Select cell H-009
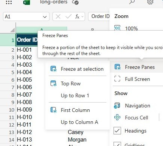Image resolution: width=163 pixels, height=146 pixels. [31, 110]
